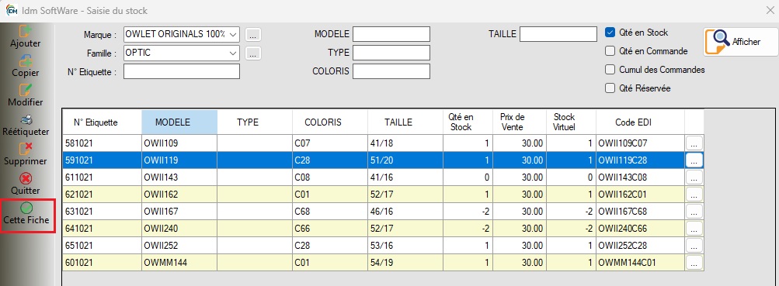Click the Réétiqueter printer icon

point(26,120)
